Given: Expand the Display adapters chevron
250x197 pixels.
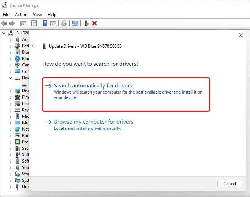Looking at the screenshot, I should click(10, 91).
